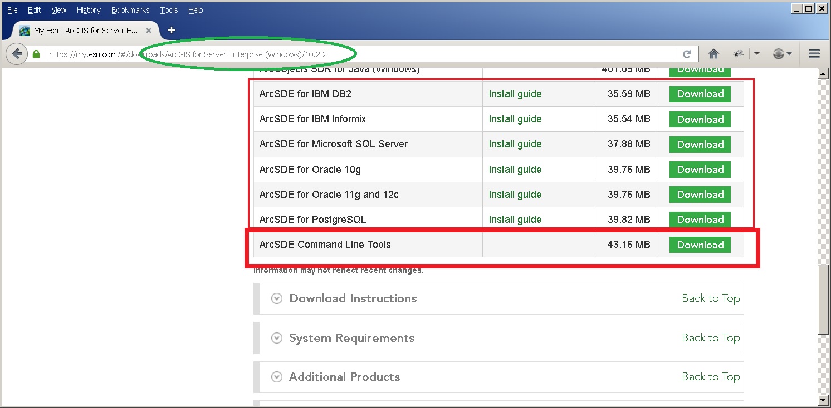Click the 'ArcSDE Command Line Tools' row name
The image size is (831, 408).
click(325, 245)
